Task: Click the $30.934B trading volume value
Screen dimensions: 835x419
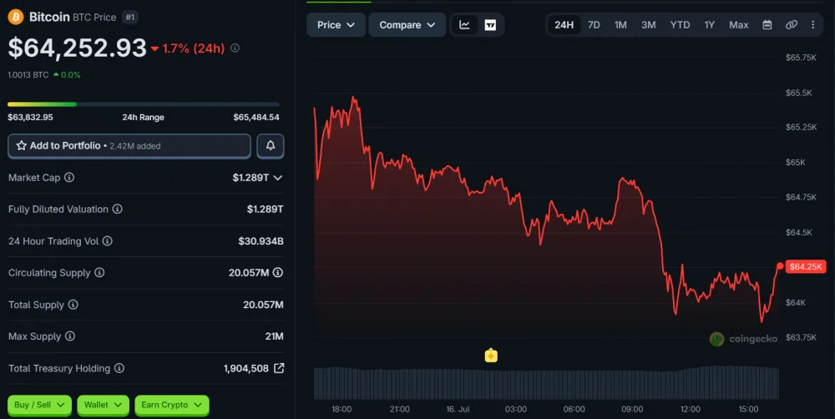Action: coord(261,241)
